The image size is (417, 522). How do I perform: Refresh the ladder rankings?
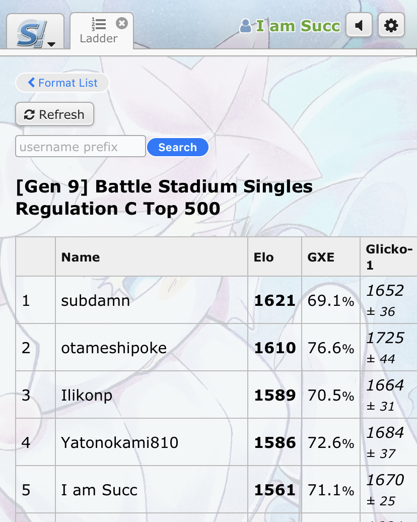pos(54,114)
